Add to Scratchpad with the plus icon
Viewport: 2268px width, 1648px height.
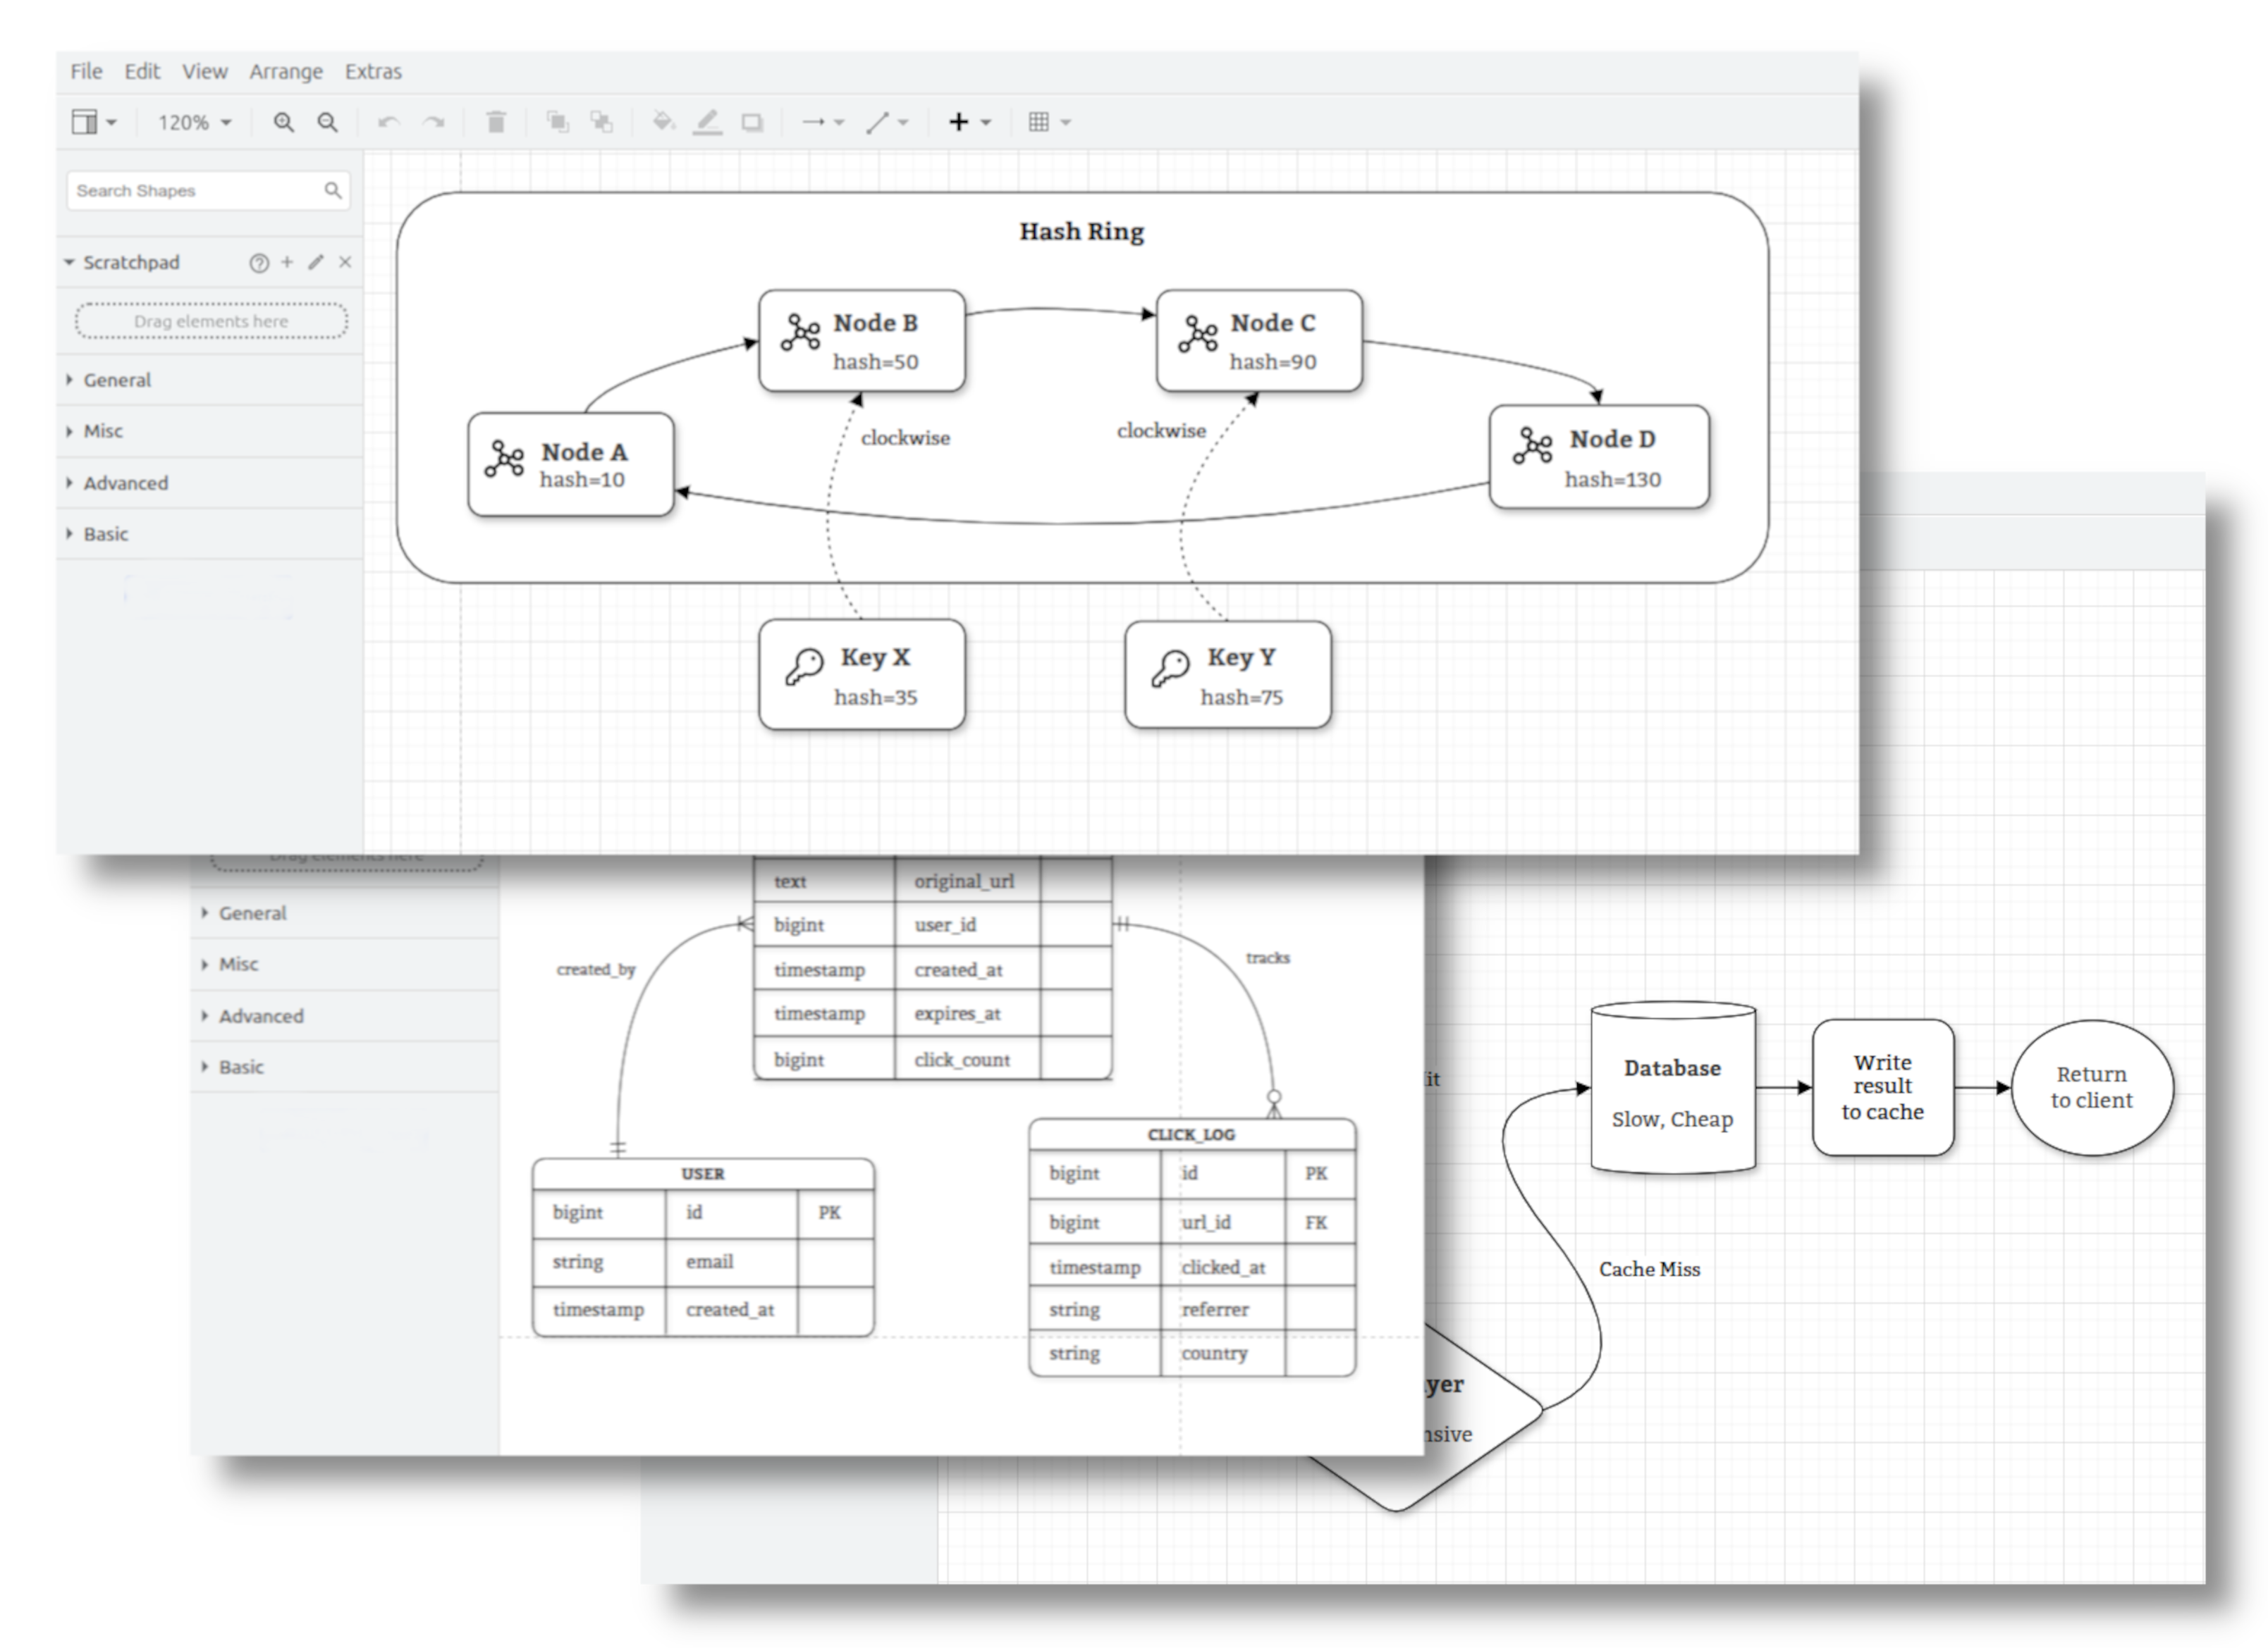pos(287,262)
